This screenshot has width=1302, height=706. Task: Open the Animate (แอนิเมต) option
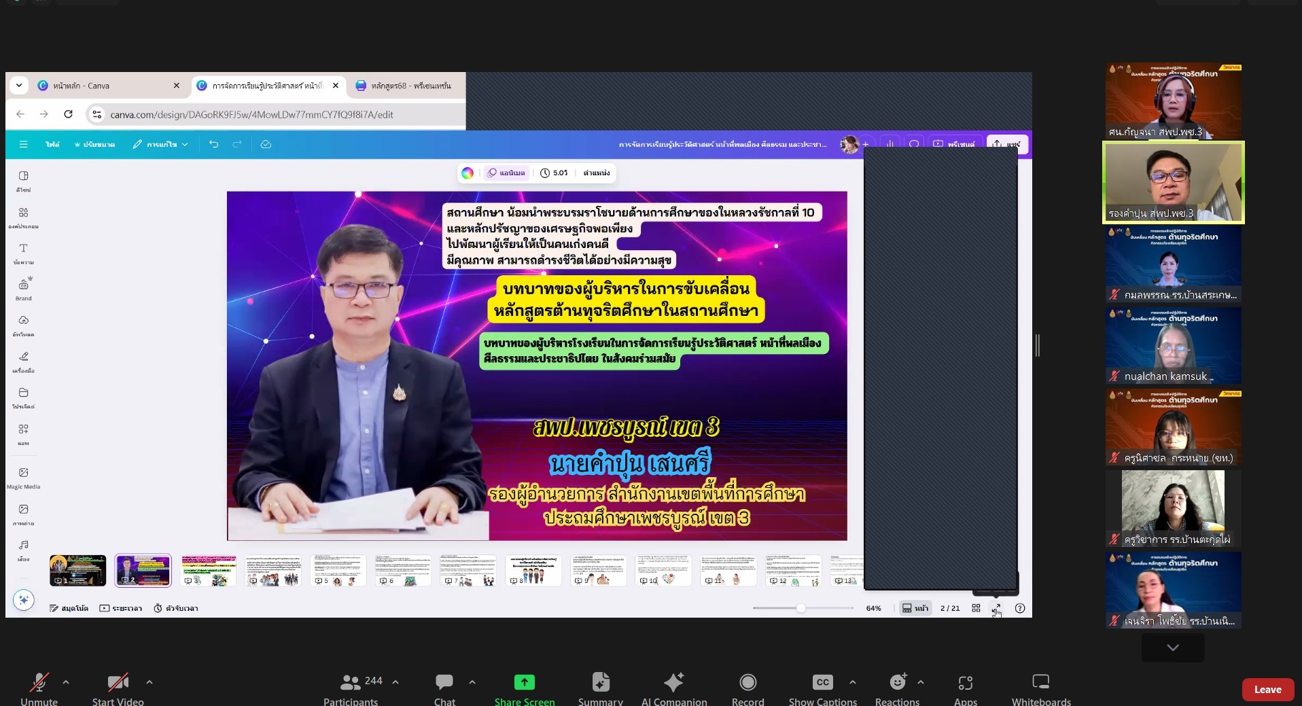click(x=506, y=173)
